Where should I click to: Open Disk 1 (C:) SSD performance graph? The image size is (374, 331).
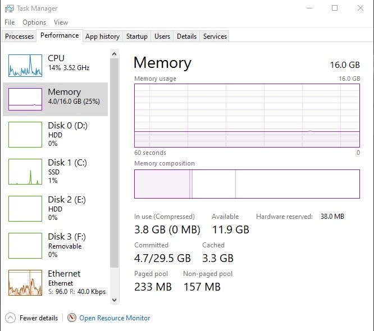point(25,172)
